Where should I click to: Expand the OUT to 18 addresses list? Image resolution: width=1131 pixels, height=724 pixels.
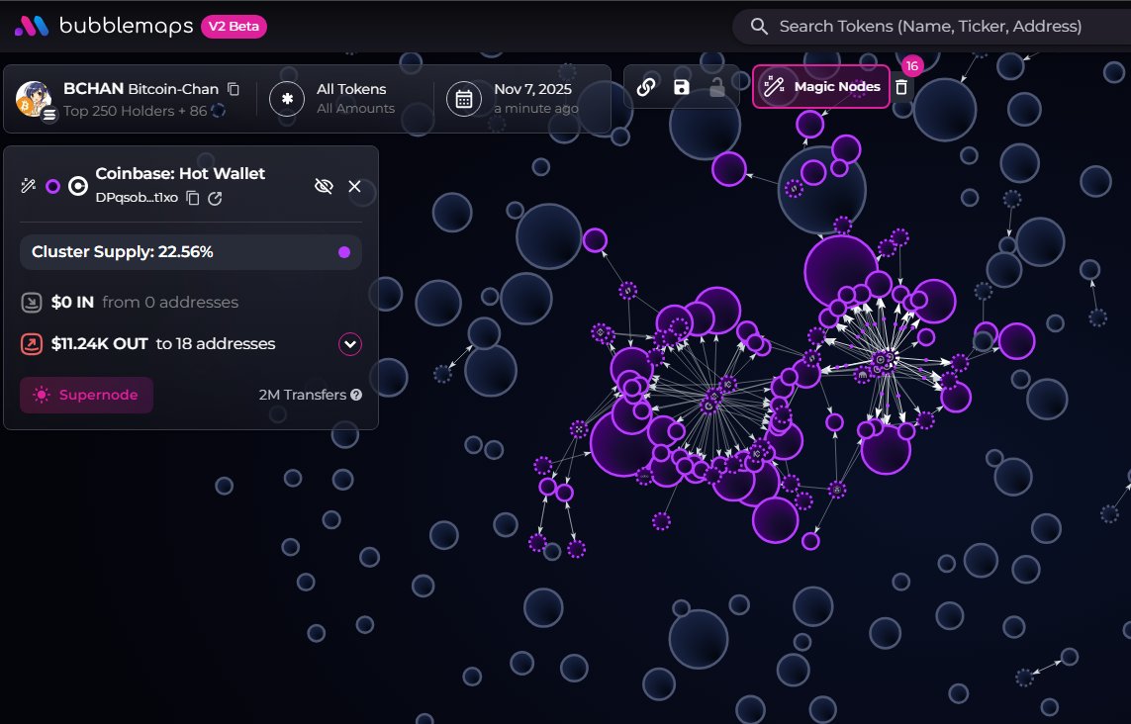coord(350,344)
